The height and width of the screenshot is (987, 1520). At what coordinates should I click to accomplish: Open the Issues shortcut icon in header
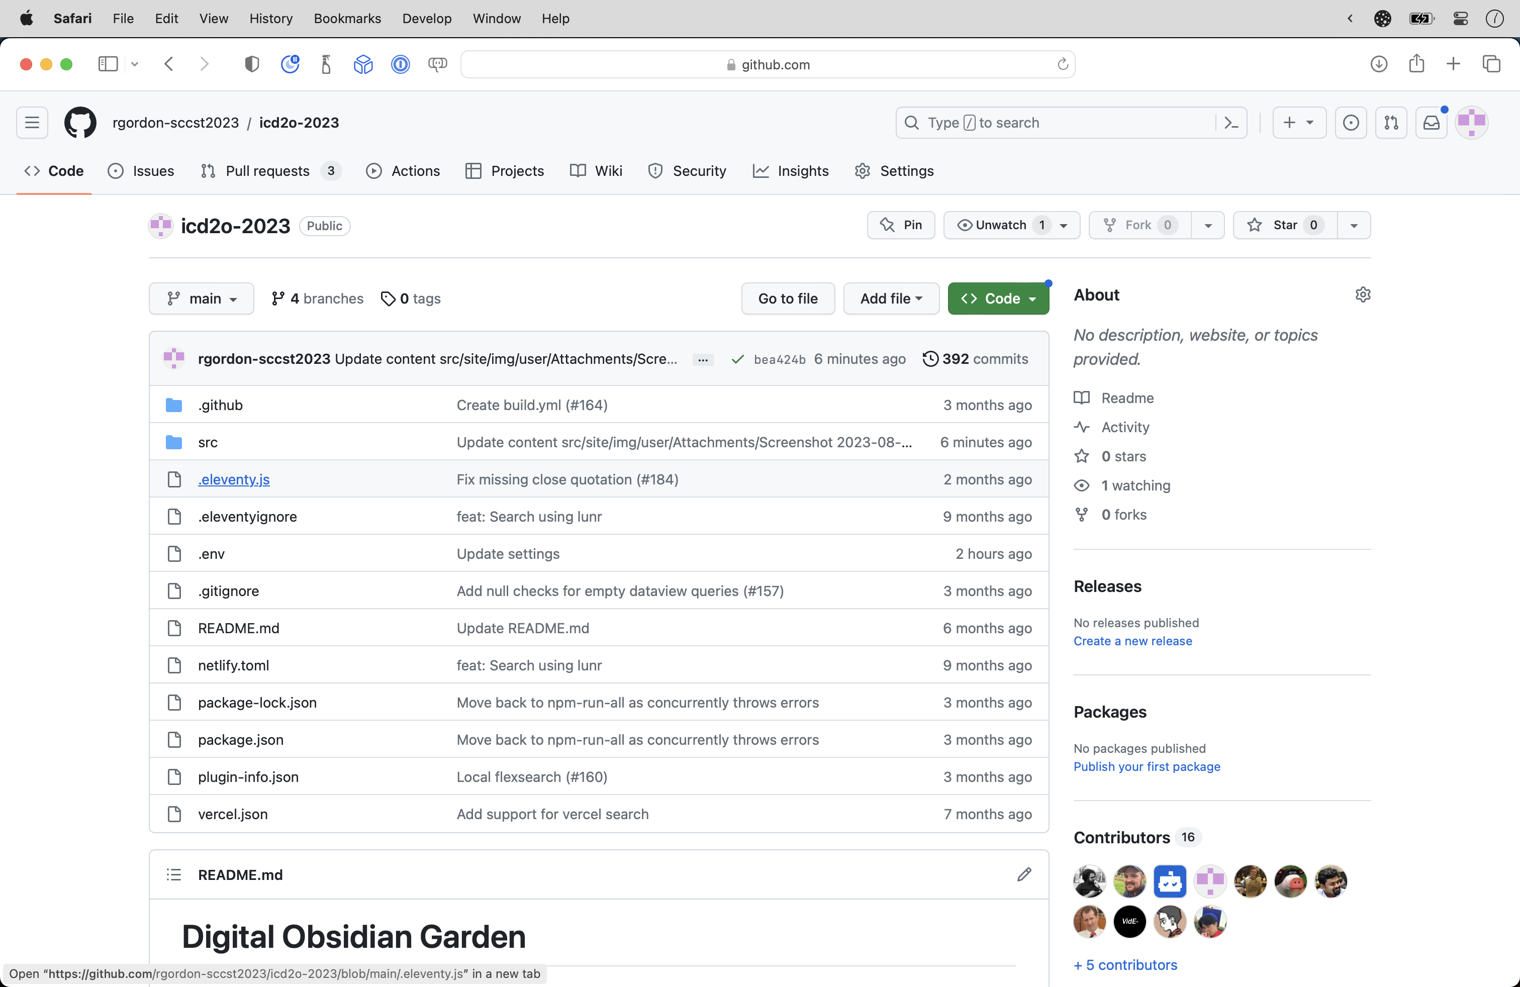click(1351, 123)
